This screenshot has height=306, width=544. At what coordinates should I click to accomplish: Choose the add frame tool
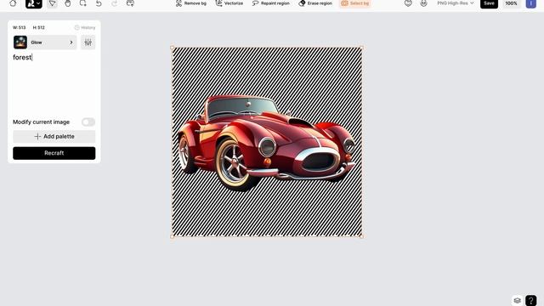[83, 3]
